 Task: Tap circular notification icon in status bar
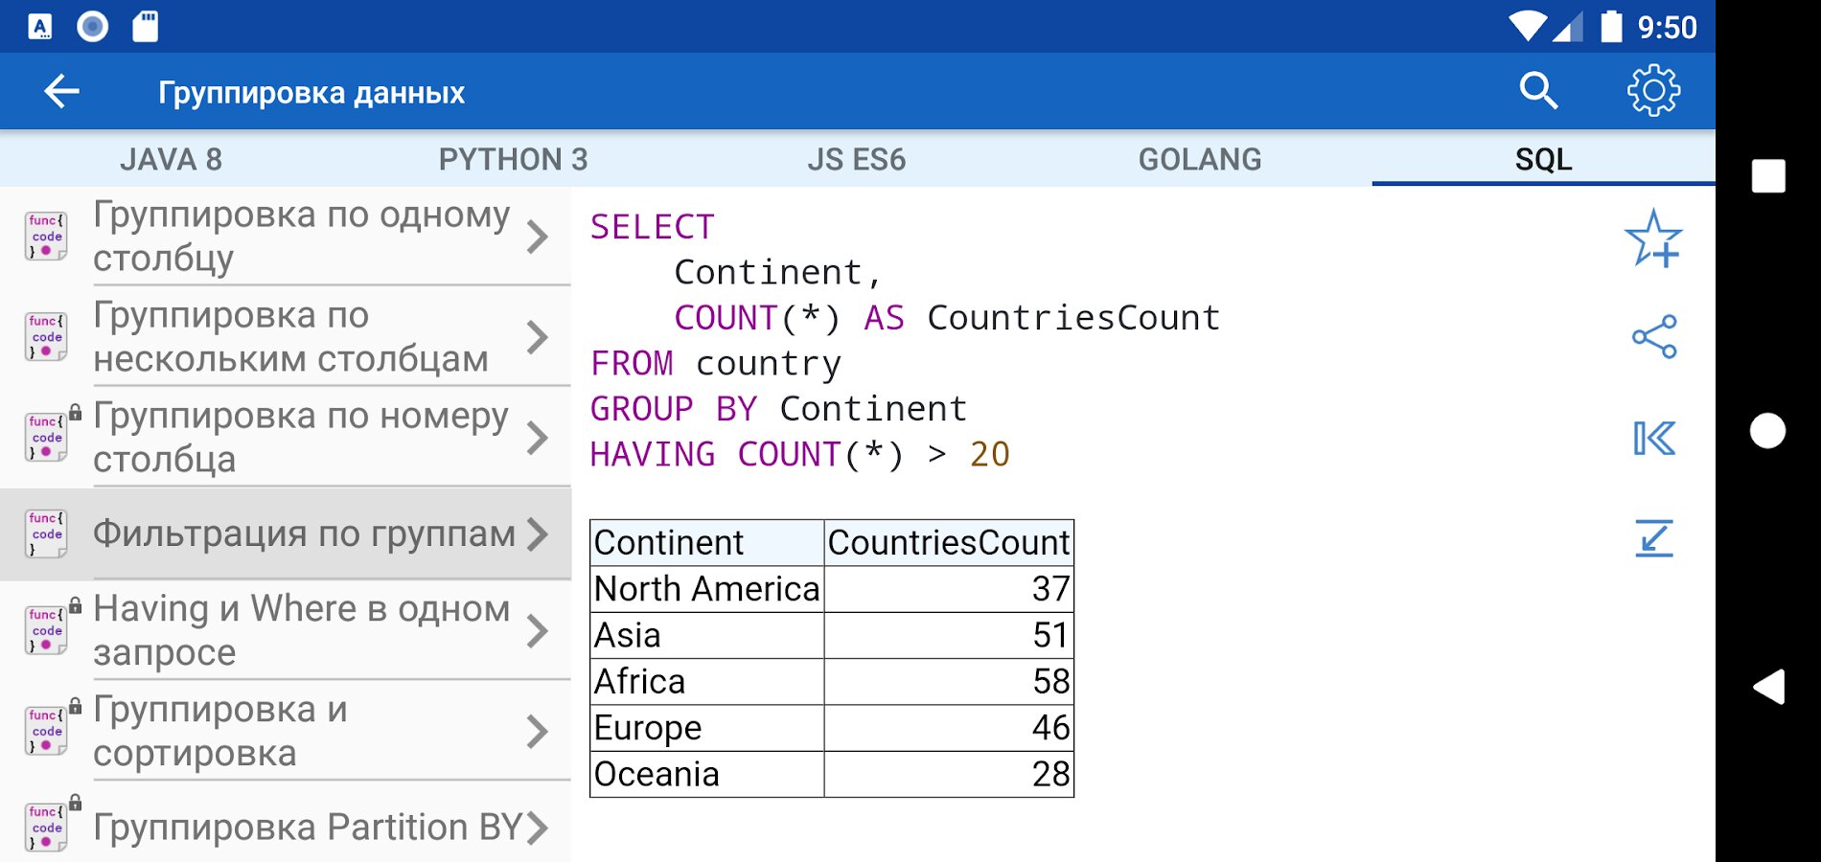[x=93, y=26]
